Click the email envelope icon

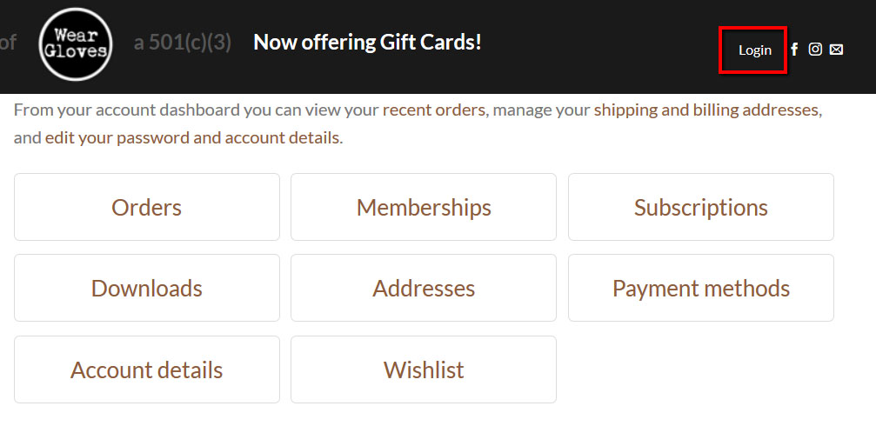tap(836, 50)
